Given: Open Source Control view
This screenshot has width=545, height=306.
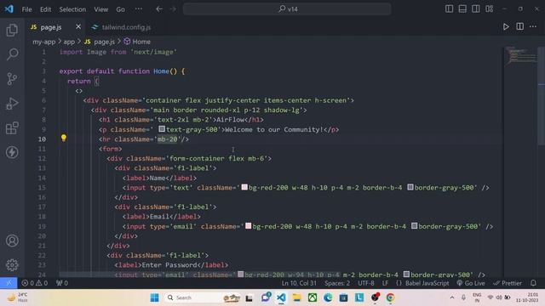Looking at the screenshot, I should (x=12, y=79).
